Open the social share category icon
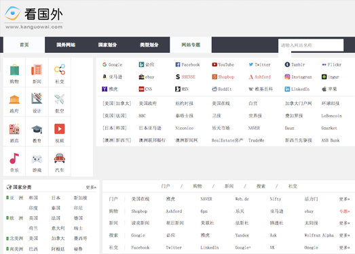The width and height of the screenshot is (355, 254). [x=60, y=69]
